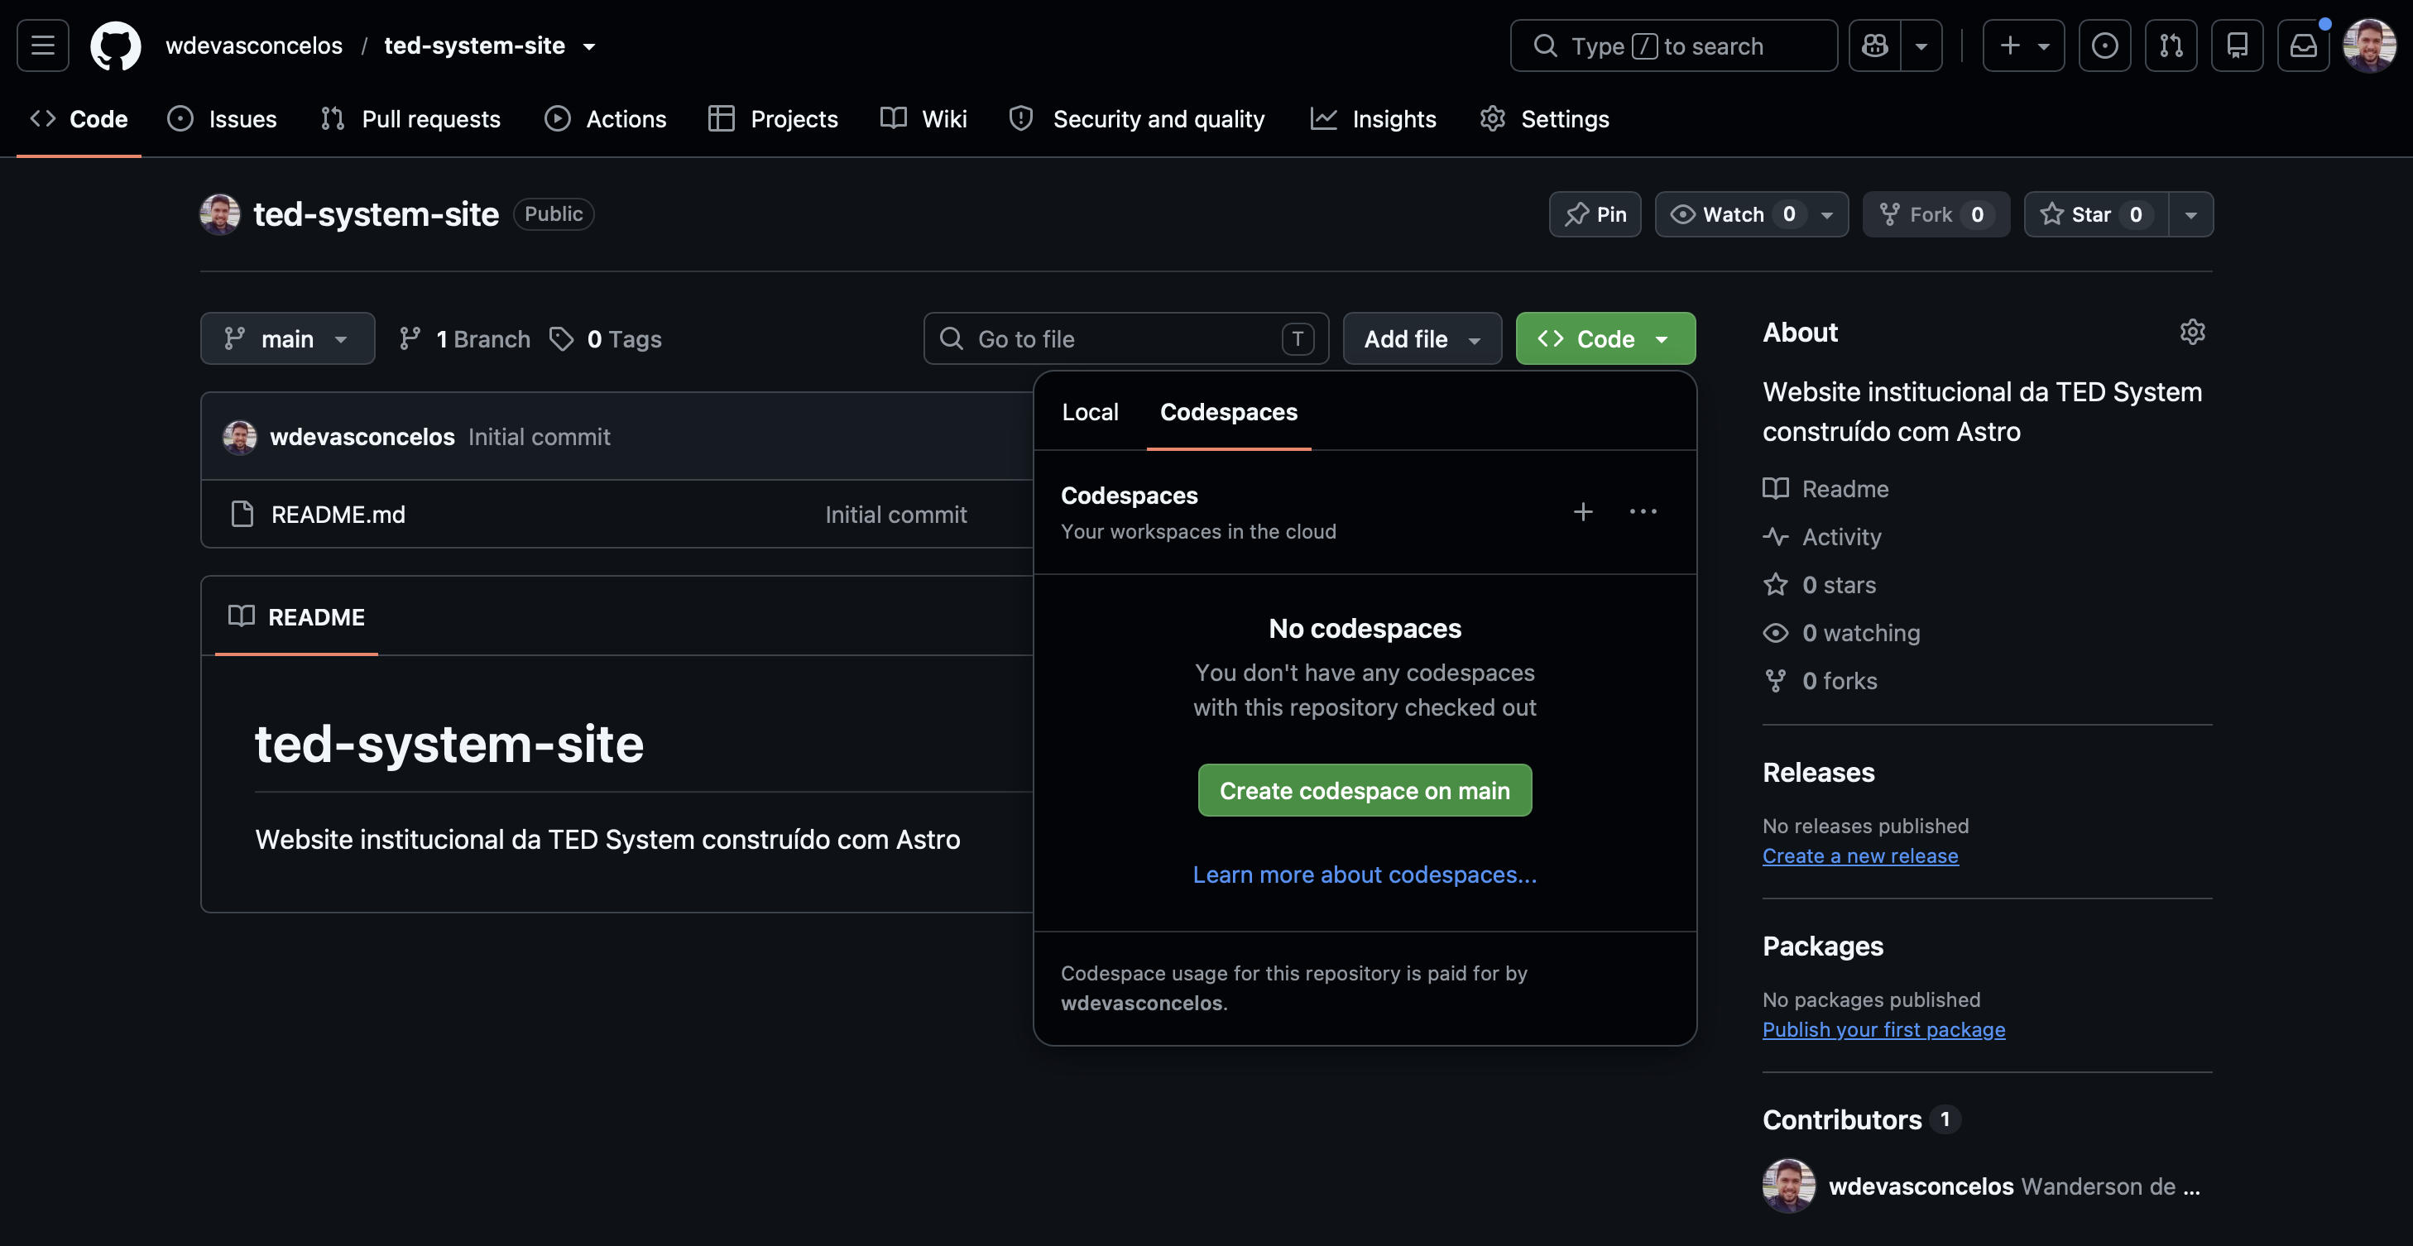The height and width of the screenshot is (1246, 2413).
Task: Open the Pull requests tab
Action: coord(410,119)
